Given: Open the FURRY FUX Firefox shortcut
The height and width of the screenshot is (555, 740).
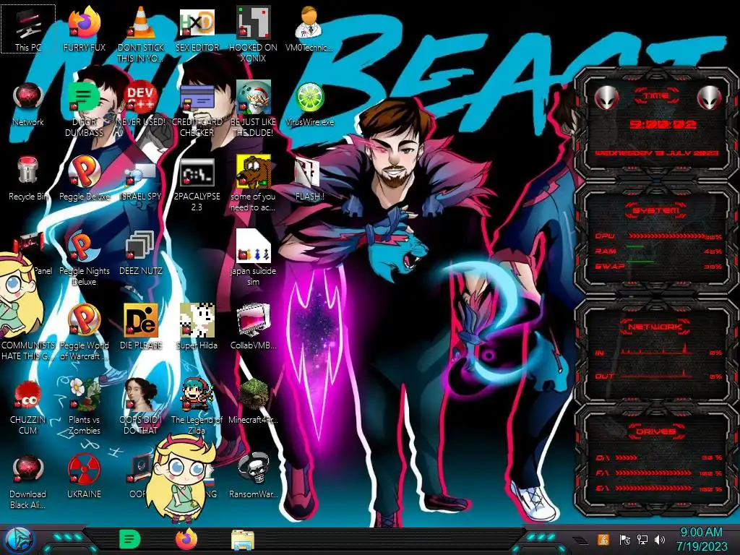Looking at the screenshot, I should pyautogui.click(x=85, y=28).
